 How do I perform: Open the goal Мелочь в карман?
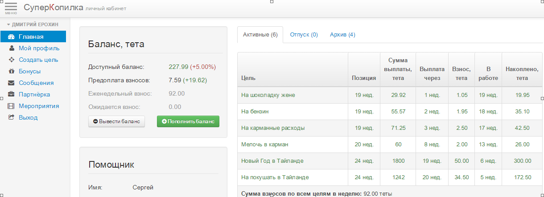265,145
